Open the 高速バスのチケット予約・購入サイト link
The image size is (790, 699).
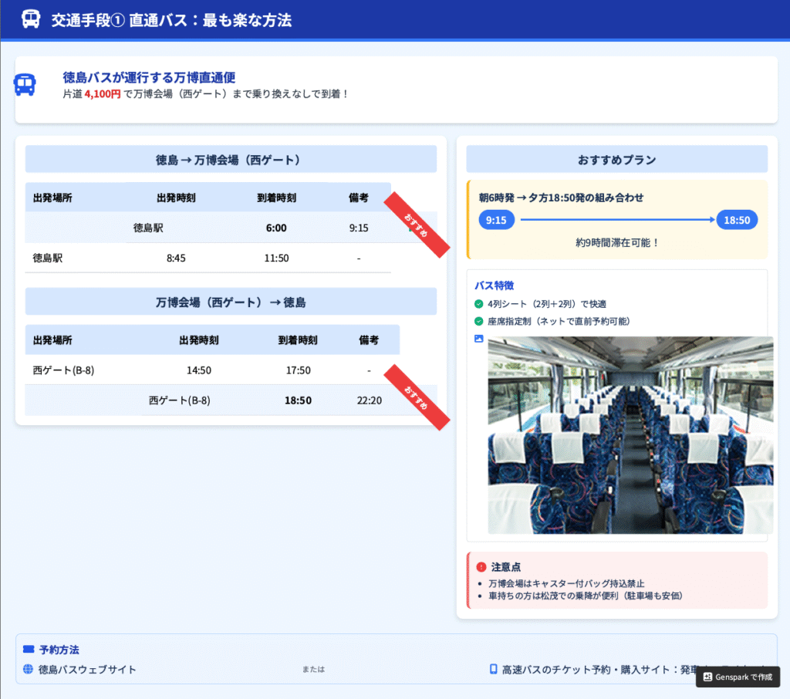[599, 669]
